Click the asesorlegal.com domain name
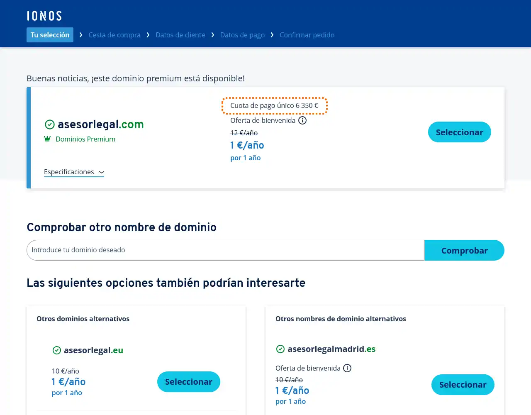531x415 pixels. coord(101,124)
